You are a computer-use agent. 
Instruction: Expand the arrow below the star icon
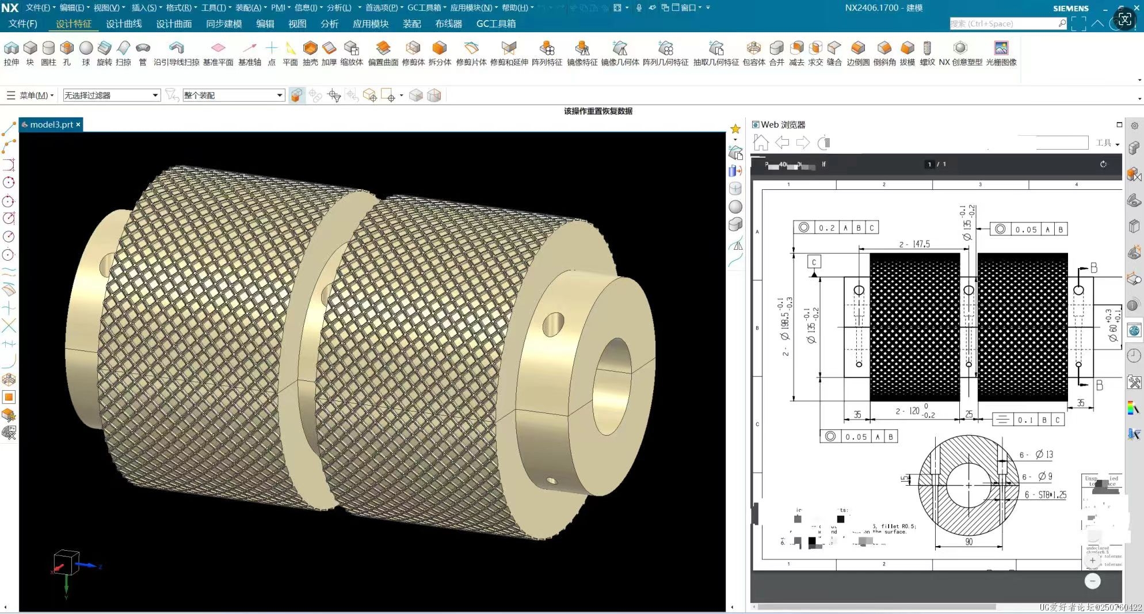pyautogui.click(x=735, y=140)
